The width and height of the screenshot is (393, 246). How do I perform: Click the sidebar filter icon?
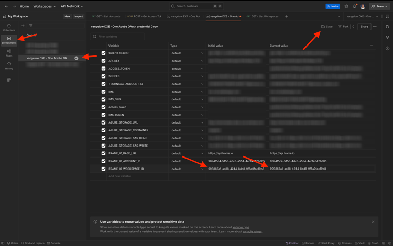pos(31,26)
